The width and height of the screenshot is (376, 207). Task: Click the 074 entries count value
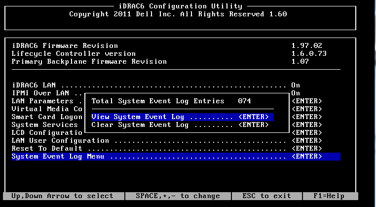point(245,101)
